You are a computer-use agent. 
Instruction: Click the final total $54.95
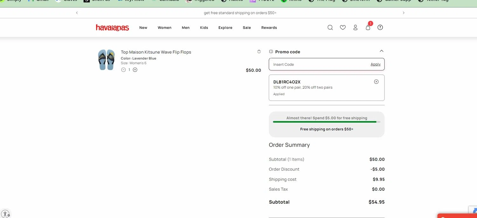(x=377, y=202)
